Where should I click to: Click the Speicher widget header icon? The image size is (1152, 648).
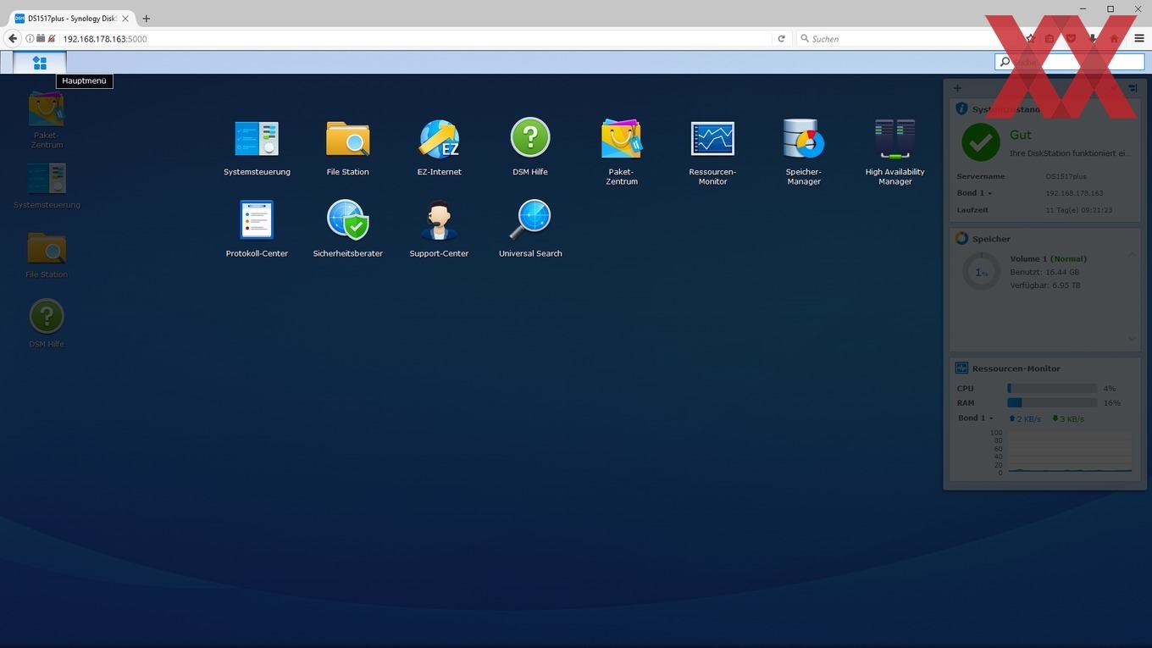pos(961,239)
